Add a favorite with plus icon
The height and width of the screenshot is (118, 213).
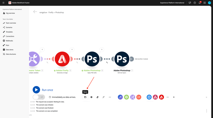pos(174,97)
